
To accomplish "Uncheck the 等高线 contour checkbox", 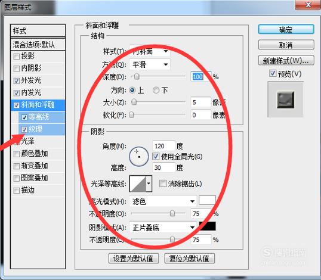I will click(x=24, y=117).
